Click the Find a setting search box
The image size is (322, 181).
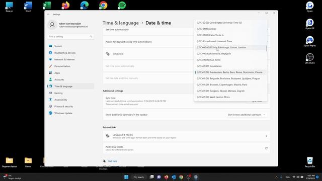[x=70, y=37]
